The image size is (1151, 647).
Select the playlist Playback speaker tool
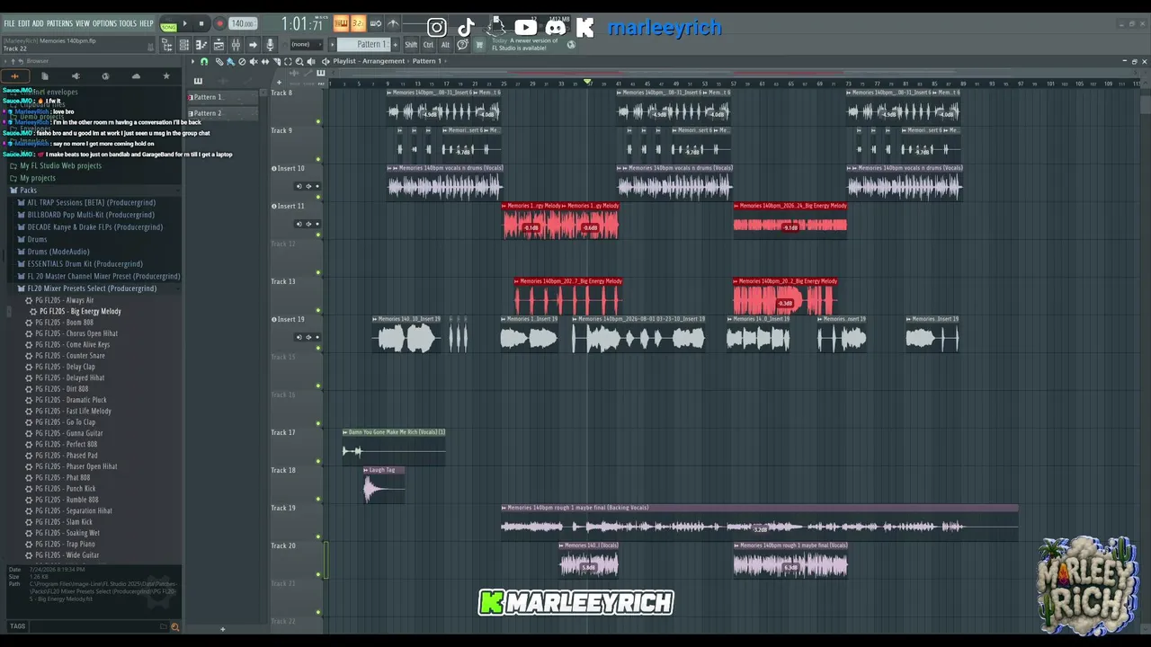[312, 61]
